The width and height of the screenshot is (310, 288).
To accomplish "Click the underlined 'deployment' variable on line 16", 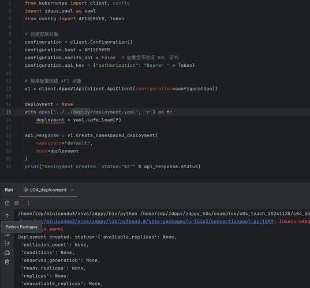I will tap(50, 120).
